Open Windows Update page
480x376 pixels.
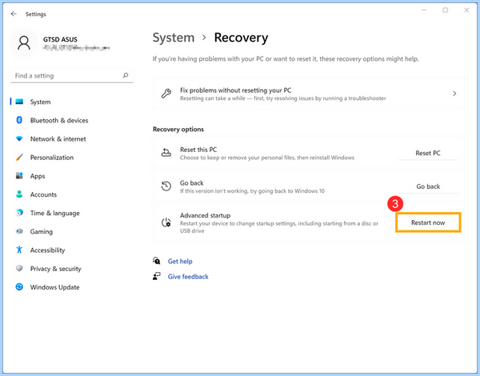[x=72, y=287]
